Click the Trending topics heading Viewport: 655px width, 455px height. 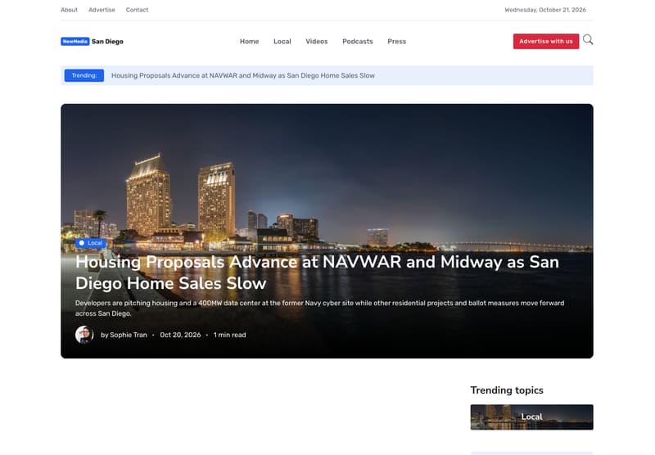[507, 390]
